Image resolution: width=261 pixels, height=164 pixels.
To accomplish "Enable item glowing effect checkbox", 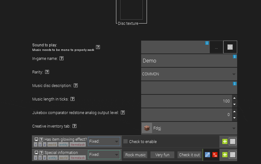I will (126, 141).
